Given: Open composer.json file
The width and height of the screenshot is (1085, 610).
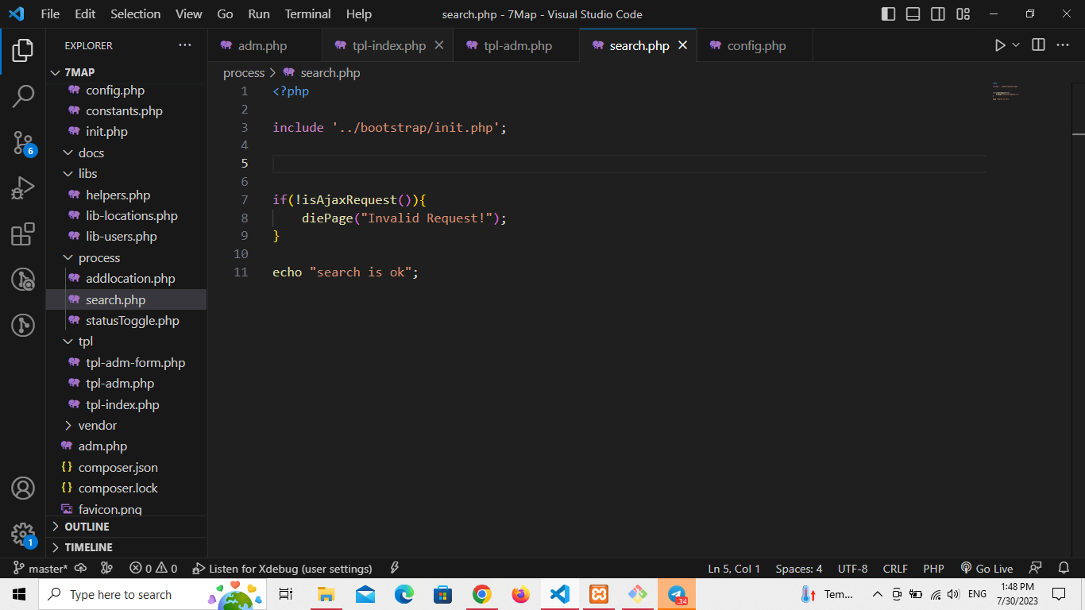Looking at the screenshot, I should coord(126,467).
